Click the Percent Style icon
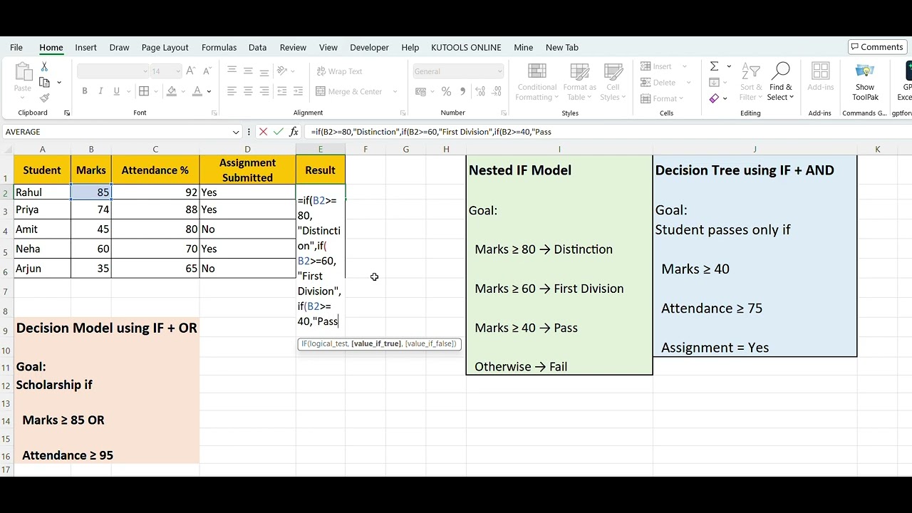This screenshot has height=513, width=912. click(x=446, y=91)
